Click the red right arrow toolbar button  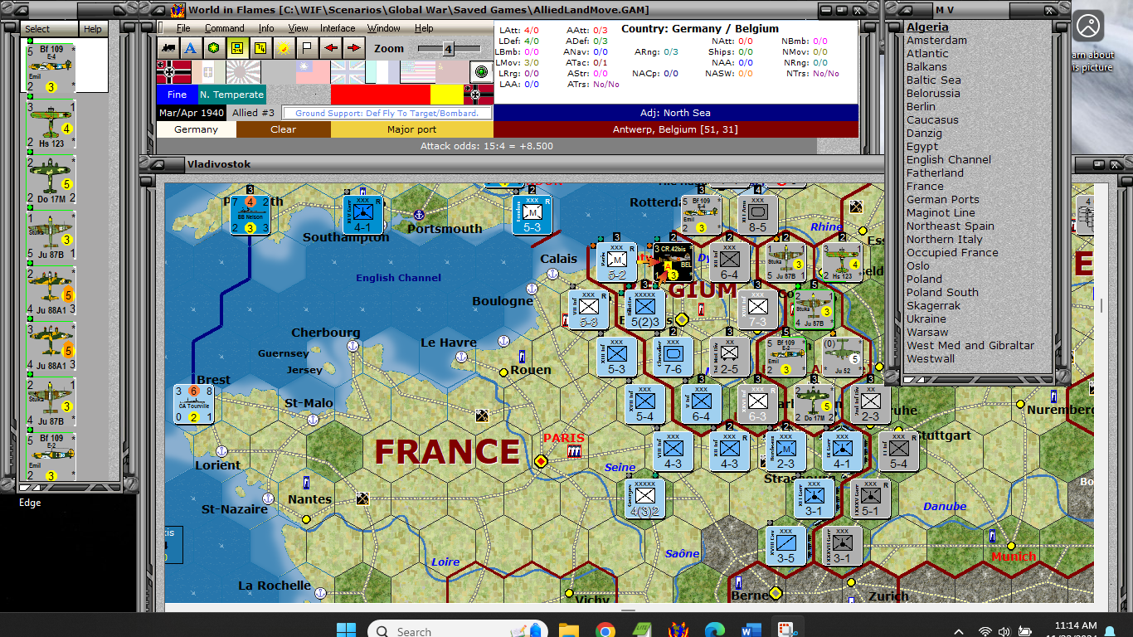(353, 48)
